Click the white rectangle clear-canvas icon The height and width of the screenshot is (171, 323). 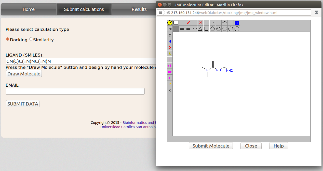176,23
